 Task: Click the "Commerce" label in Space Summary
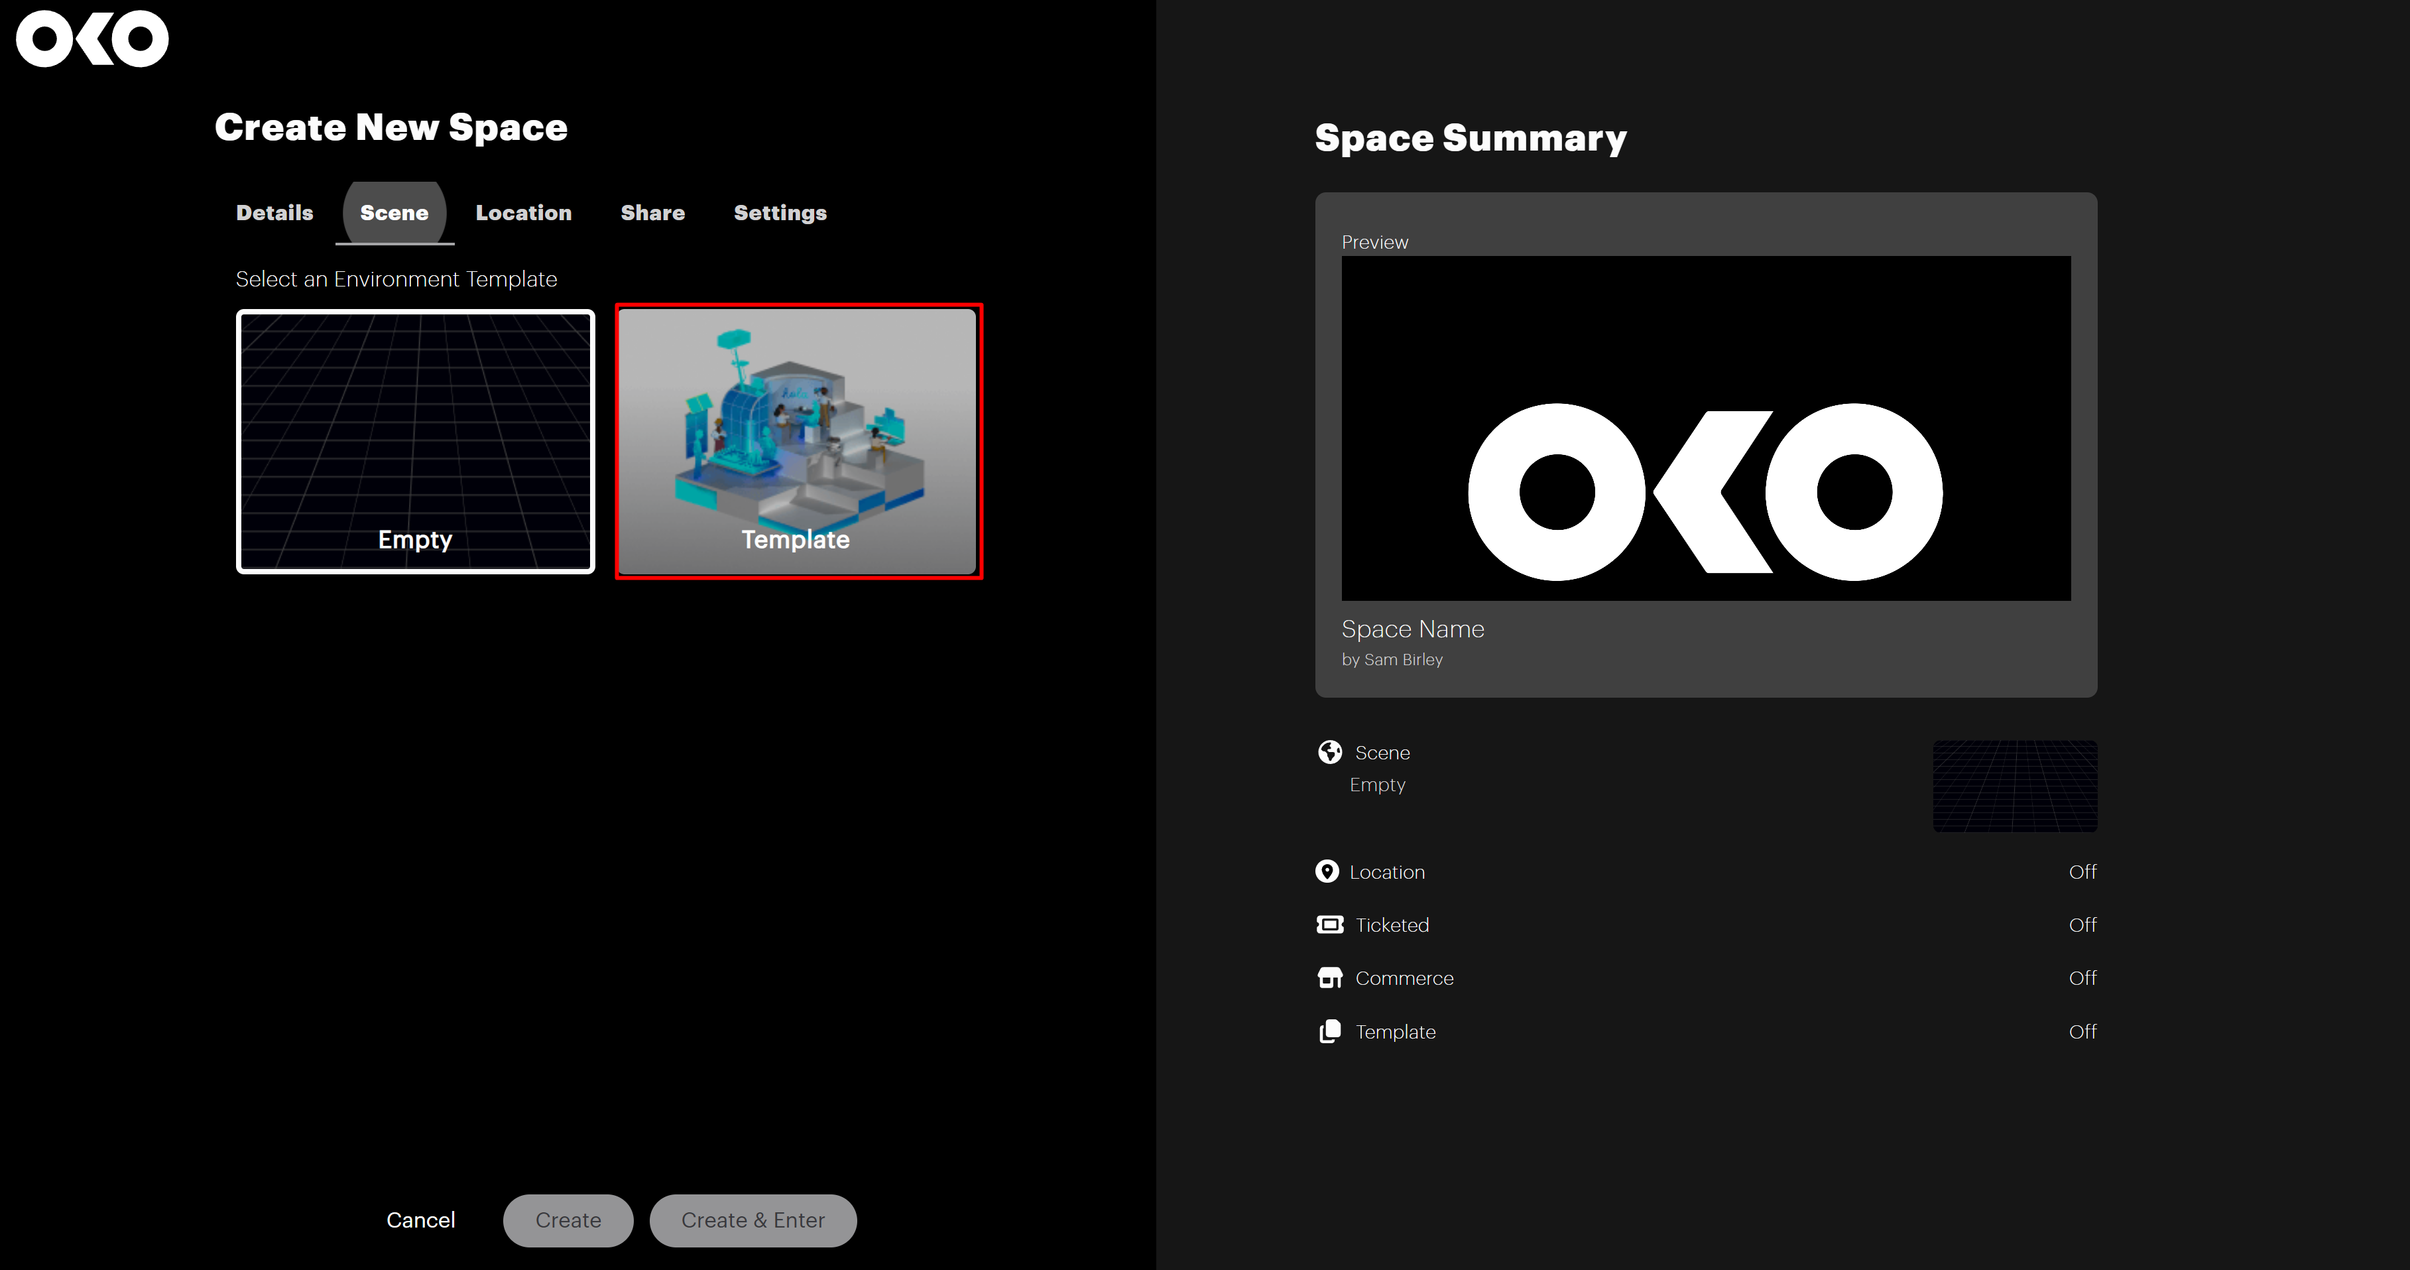click(x=1404, y=978)
